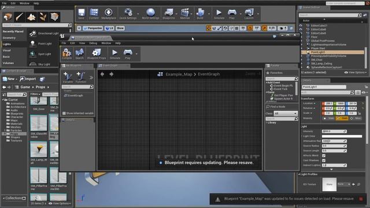
Task: Open the Blueprint Play options dropdown arrow
Action: coord(136,54)
